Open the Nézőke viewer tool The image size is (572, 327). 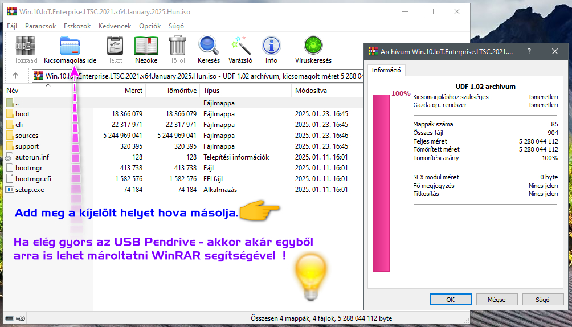146,47
